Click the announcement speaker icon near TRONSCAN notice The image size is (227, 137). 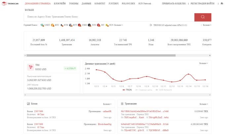(x=151, y=25)
